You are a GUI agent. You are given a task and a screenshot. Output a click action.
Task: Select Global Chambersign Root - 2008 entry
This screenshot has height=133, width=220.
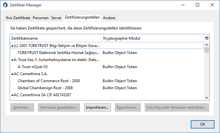point(45,88)
